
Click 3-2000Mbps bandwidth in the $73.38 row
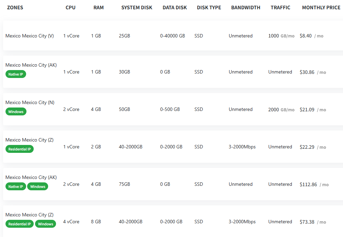[242, 222]
